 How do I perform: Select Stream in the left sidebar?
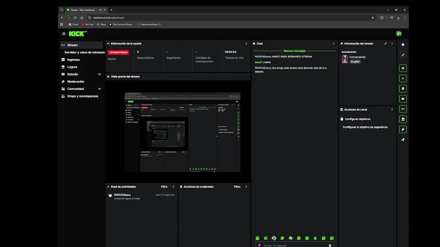coord(81,45)
